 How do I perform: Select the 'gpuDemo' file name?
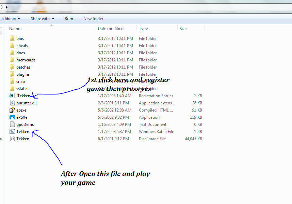[x=25, y=125]
